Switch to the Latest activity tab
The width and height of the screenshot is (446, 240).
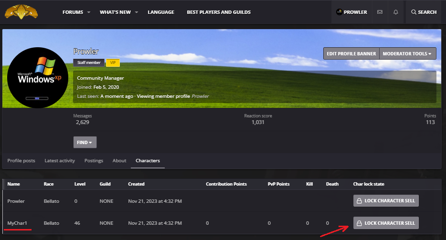(x=60, y=161)
